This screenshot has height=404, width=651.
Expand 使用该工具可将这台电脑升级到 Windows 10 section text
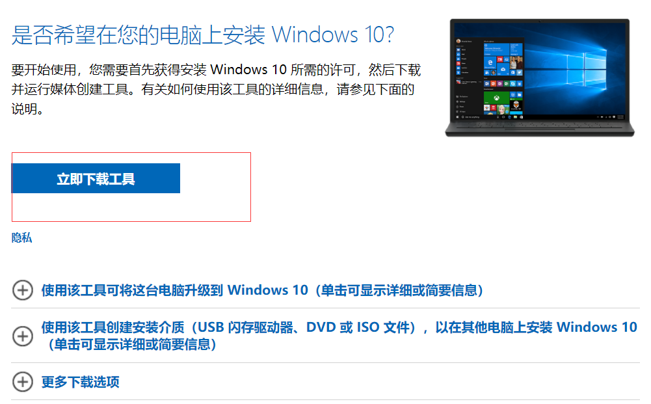(262, 290)
